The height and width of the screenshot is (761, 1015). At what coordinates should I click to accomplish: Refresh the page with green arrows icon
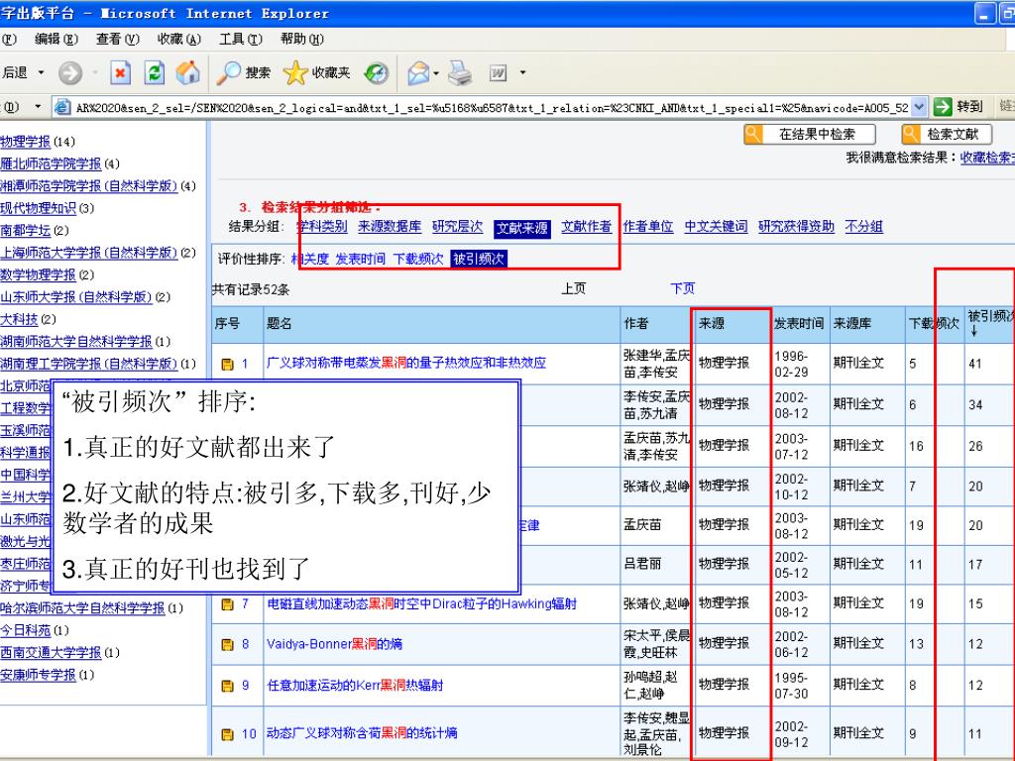pos(154,72)
